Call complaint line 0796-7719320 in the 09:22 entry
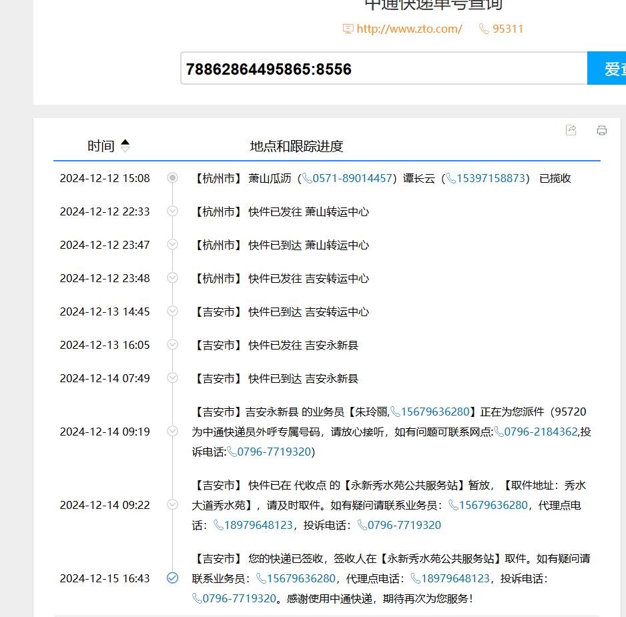Viewport: 626px width, 617px height. click(x=404, y=525)
